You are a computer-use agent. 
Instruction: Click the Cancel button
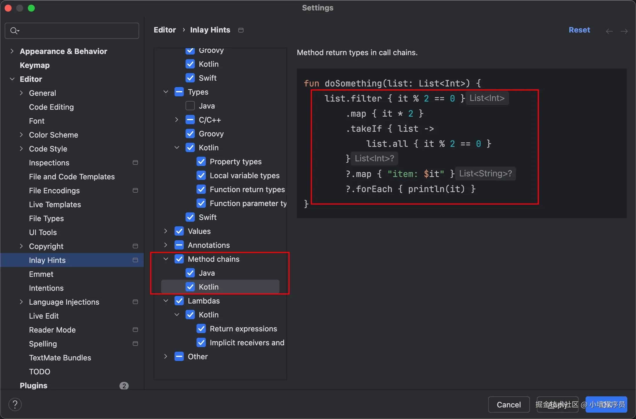[508, 404]
